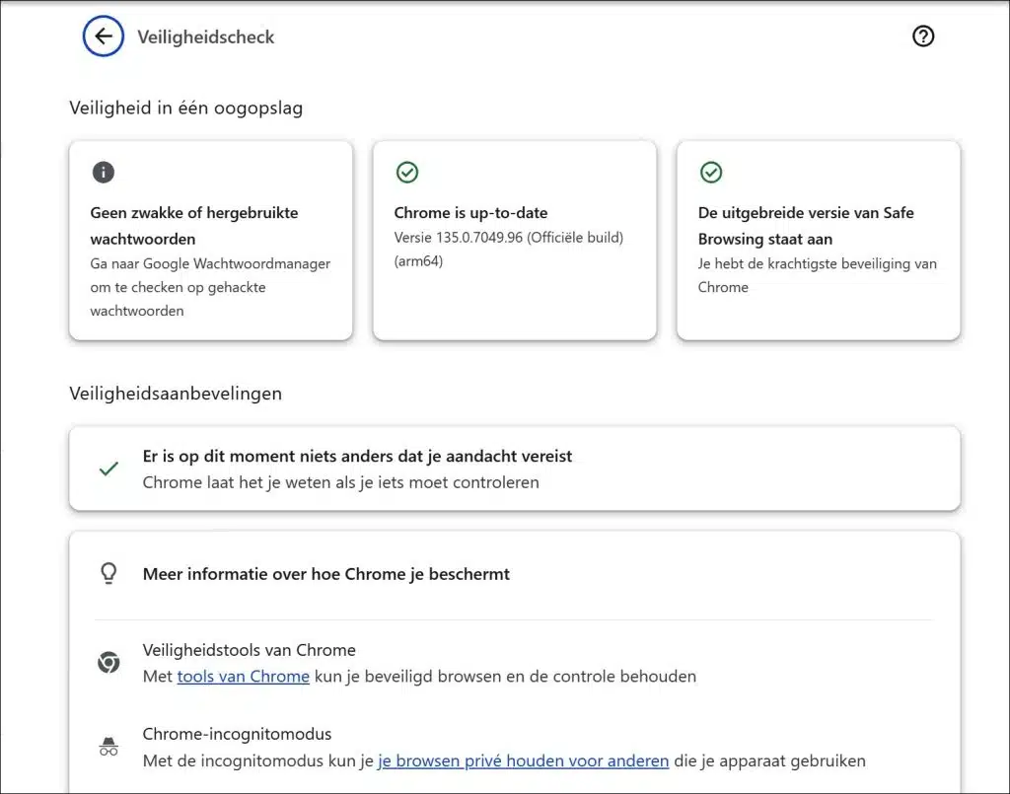Click the green checkmark above Chrome is up-to-date
Viewport: 1010px width, 794px height.
click(407, 173)
